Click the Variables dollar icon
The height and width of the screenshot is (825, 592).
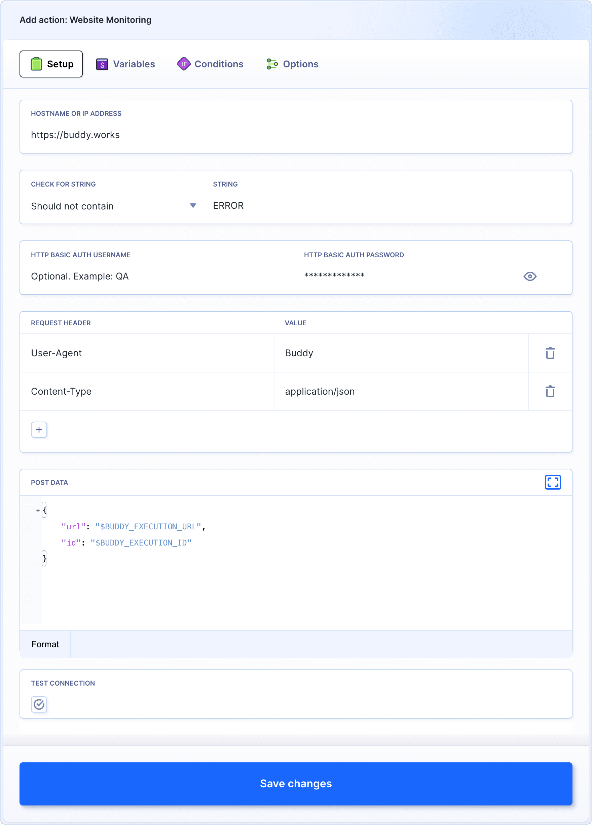click(x=102, y=64)
